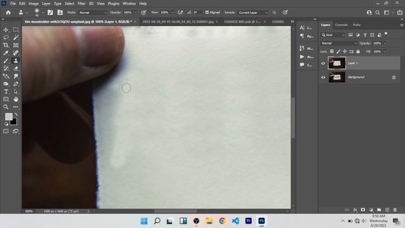The image size is (405, 228).
Task: Reset default foreground and background colors
Action: coord(6,124)
